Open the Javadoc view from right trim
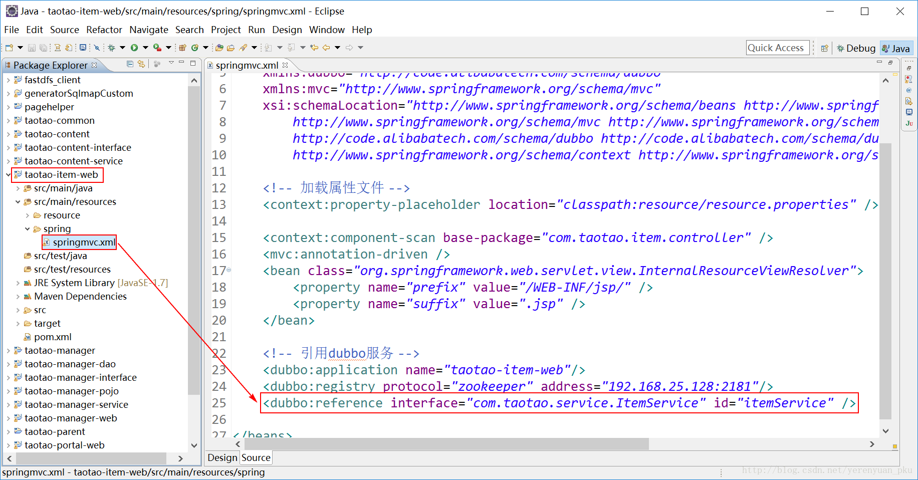 (x=909, y=90)
